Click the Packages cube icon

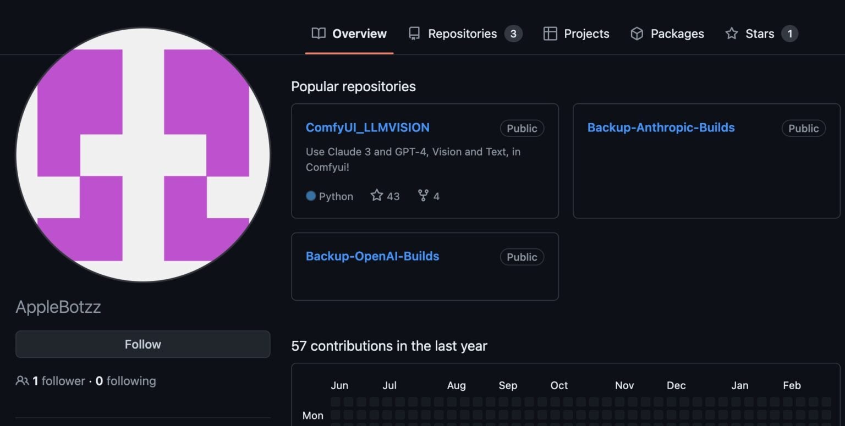point(637,34)
